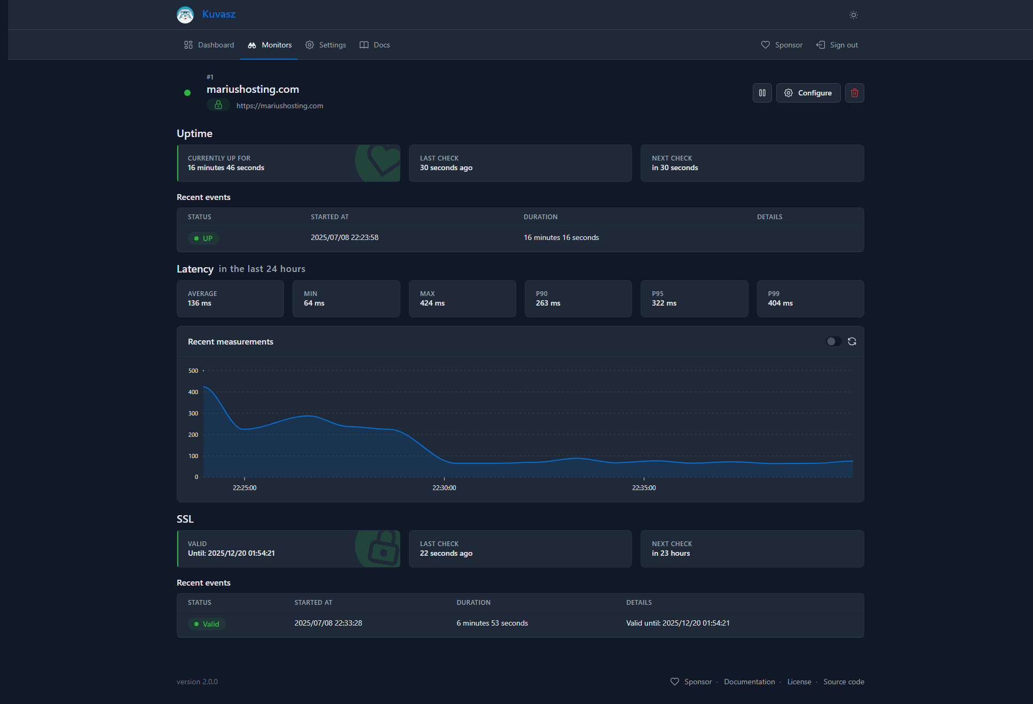
Task: Open the Dashboard tab
Action: point(209,45)
